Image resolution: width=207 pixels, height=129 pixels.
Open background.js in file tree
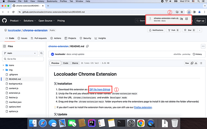16,84
